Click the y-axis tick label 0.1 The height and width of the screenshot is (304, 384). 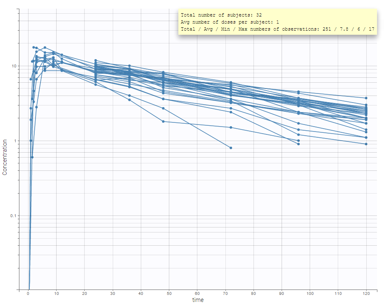pyautogui.click(x=13, y=215)
